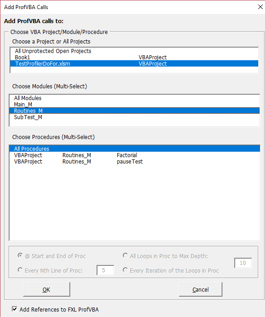This screenshot has height=317, width=265.
Task: Pick All Modules in module list
Action: (135, 98)
